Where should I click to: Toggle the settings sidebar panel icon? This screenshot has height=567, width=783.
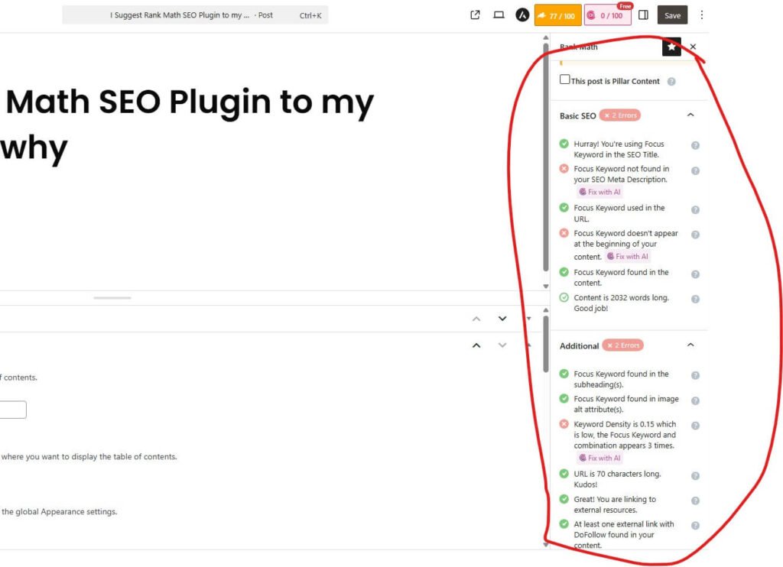point(644,15)
